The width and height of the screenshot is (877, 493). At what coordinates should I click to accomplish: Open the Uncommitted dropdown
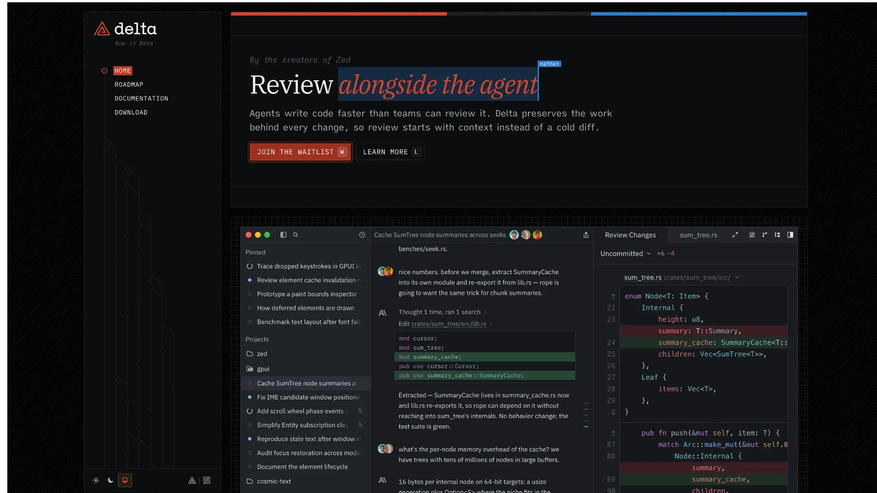(x=625, y=254)
